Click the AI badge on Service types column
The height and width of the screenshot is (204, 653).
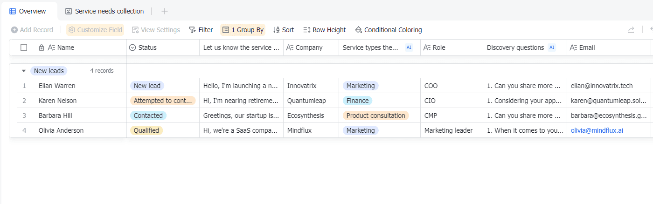tap(409, 48)
